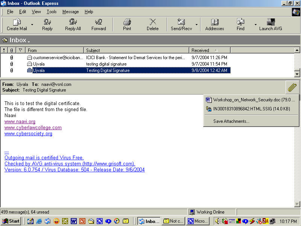
Task: Open the Help menu
Action: coord(89,12)
